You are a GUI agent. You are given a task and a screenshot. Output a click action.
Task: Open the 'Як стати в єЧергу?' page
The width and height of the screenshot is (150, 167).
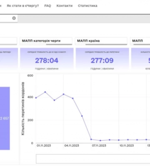pyautogui.click(x=23, y=6)
